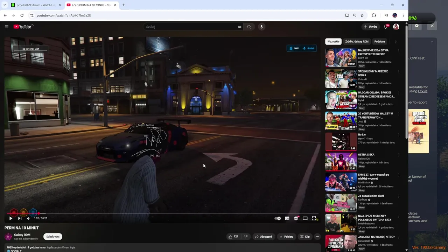Screen dimensions: 448x252
Task: Open the No Lie video thumbnail
Action: pyautogui.click(x=341, y=142)
